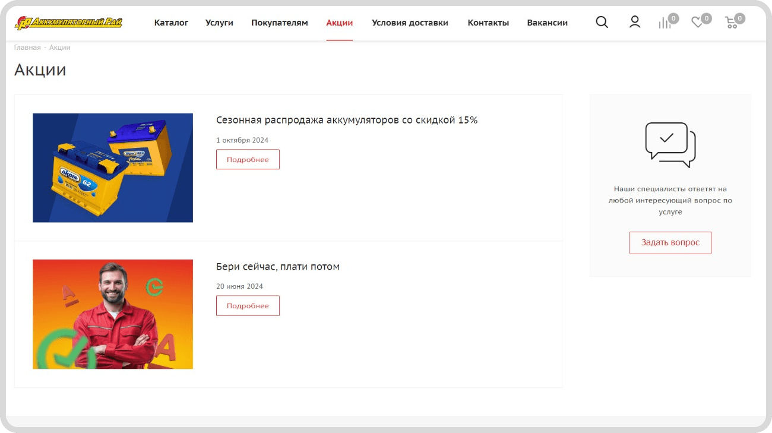Go to Условия доставки page
This screenshot has width=772, height=433.
[x=410, y=23]
